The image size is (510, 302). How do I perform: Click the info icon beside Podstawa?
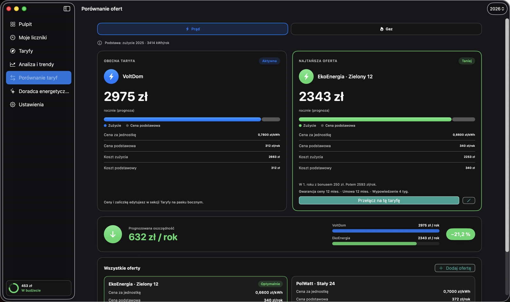(100, 43)
